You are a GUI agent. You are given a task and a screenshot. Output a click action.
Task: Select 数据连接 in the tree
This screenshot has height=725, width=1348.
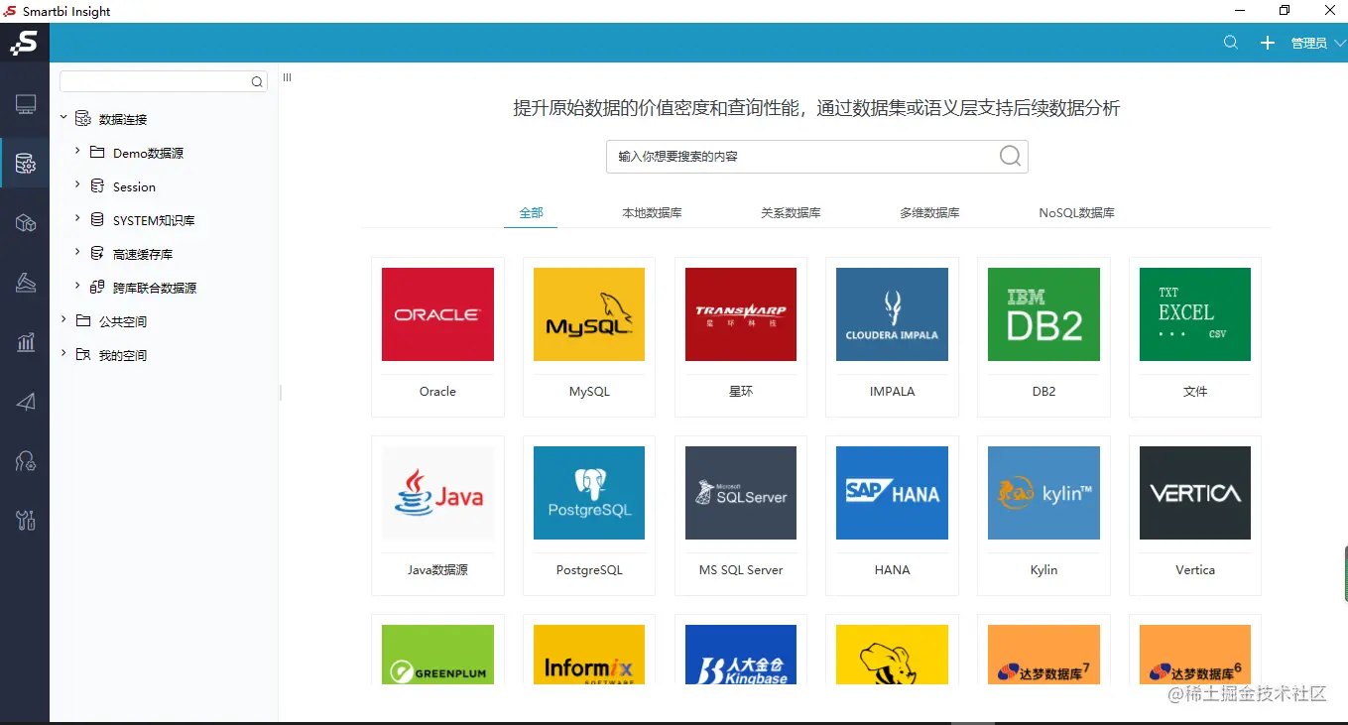(123, 119)
